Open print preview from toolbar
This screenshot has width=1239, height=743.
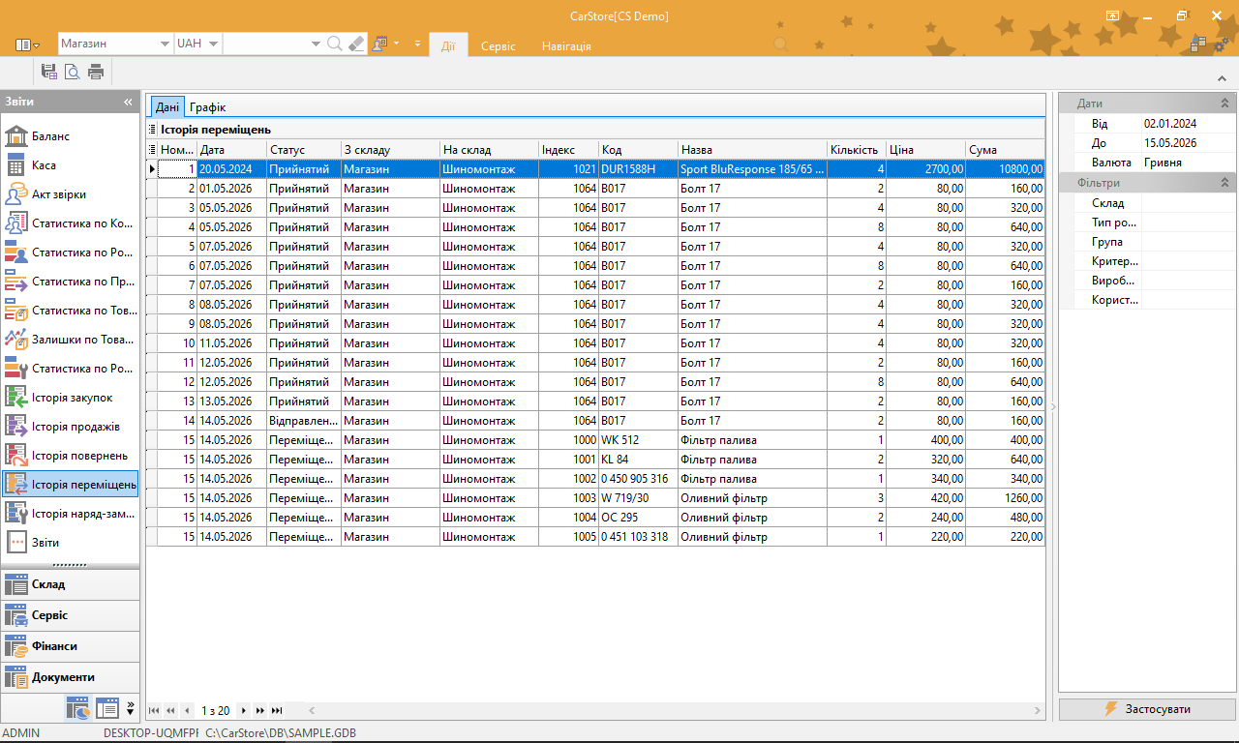pos(73,71)
